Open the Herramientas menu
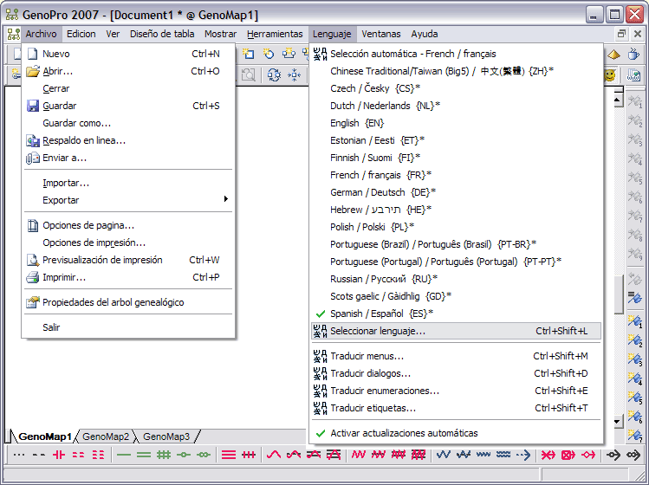Screen dimensions: 649x485 (x=274, y=35)
